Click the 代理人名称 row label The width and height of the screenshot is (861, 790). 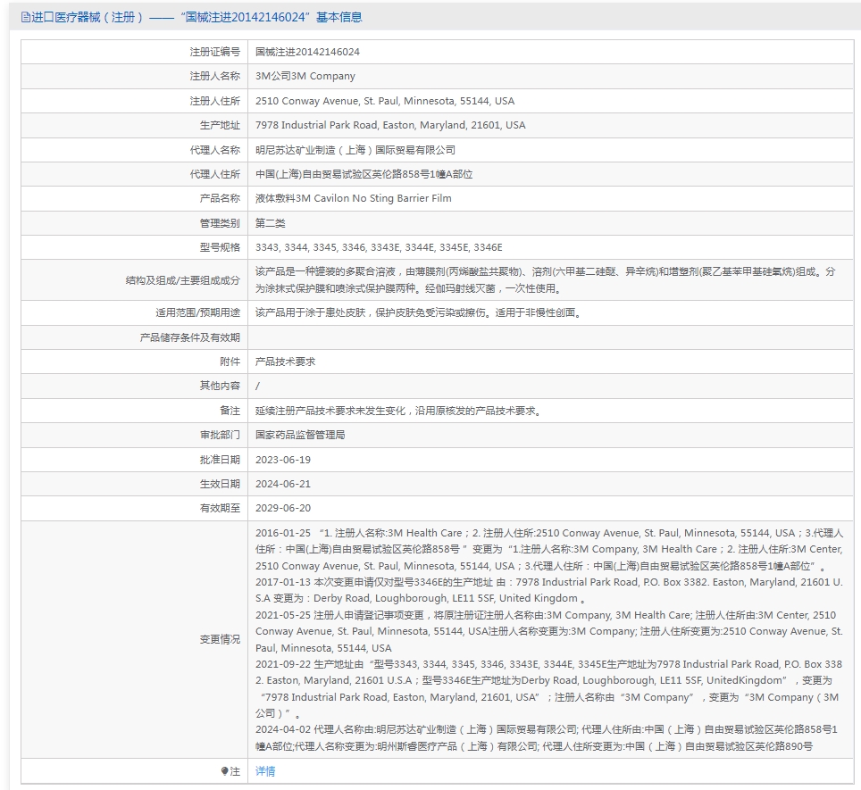pos(214,150)
